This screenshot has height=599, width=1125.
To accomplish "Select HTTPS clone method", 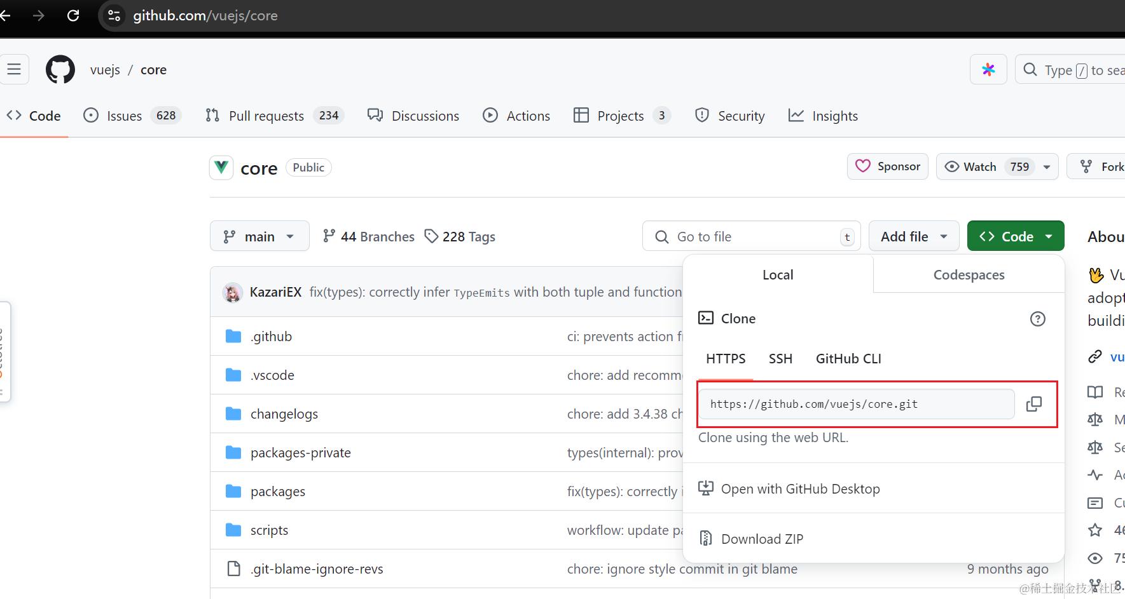I will (726, 358).
